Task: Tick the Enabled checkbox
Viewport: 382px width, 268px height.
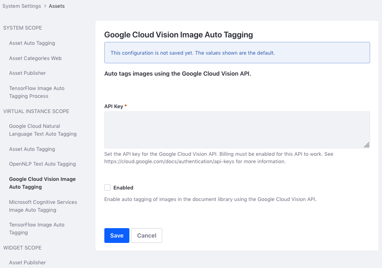Action: [108, 187]
